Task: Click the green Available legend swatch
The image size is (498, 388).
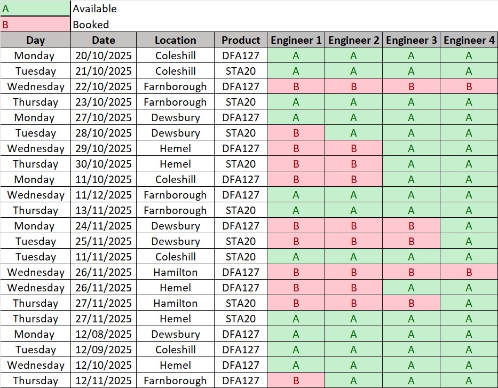Action: [x=35, y=9]
